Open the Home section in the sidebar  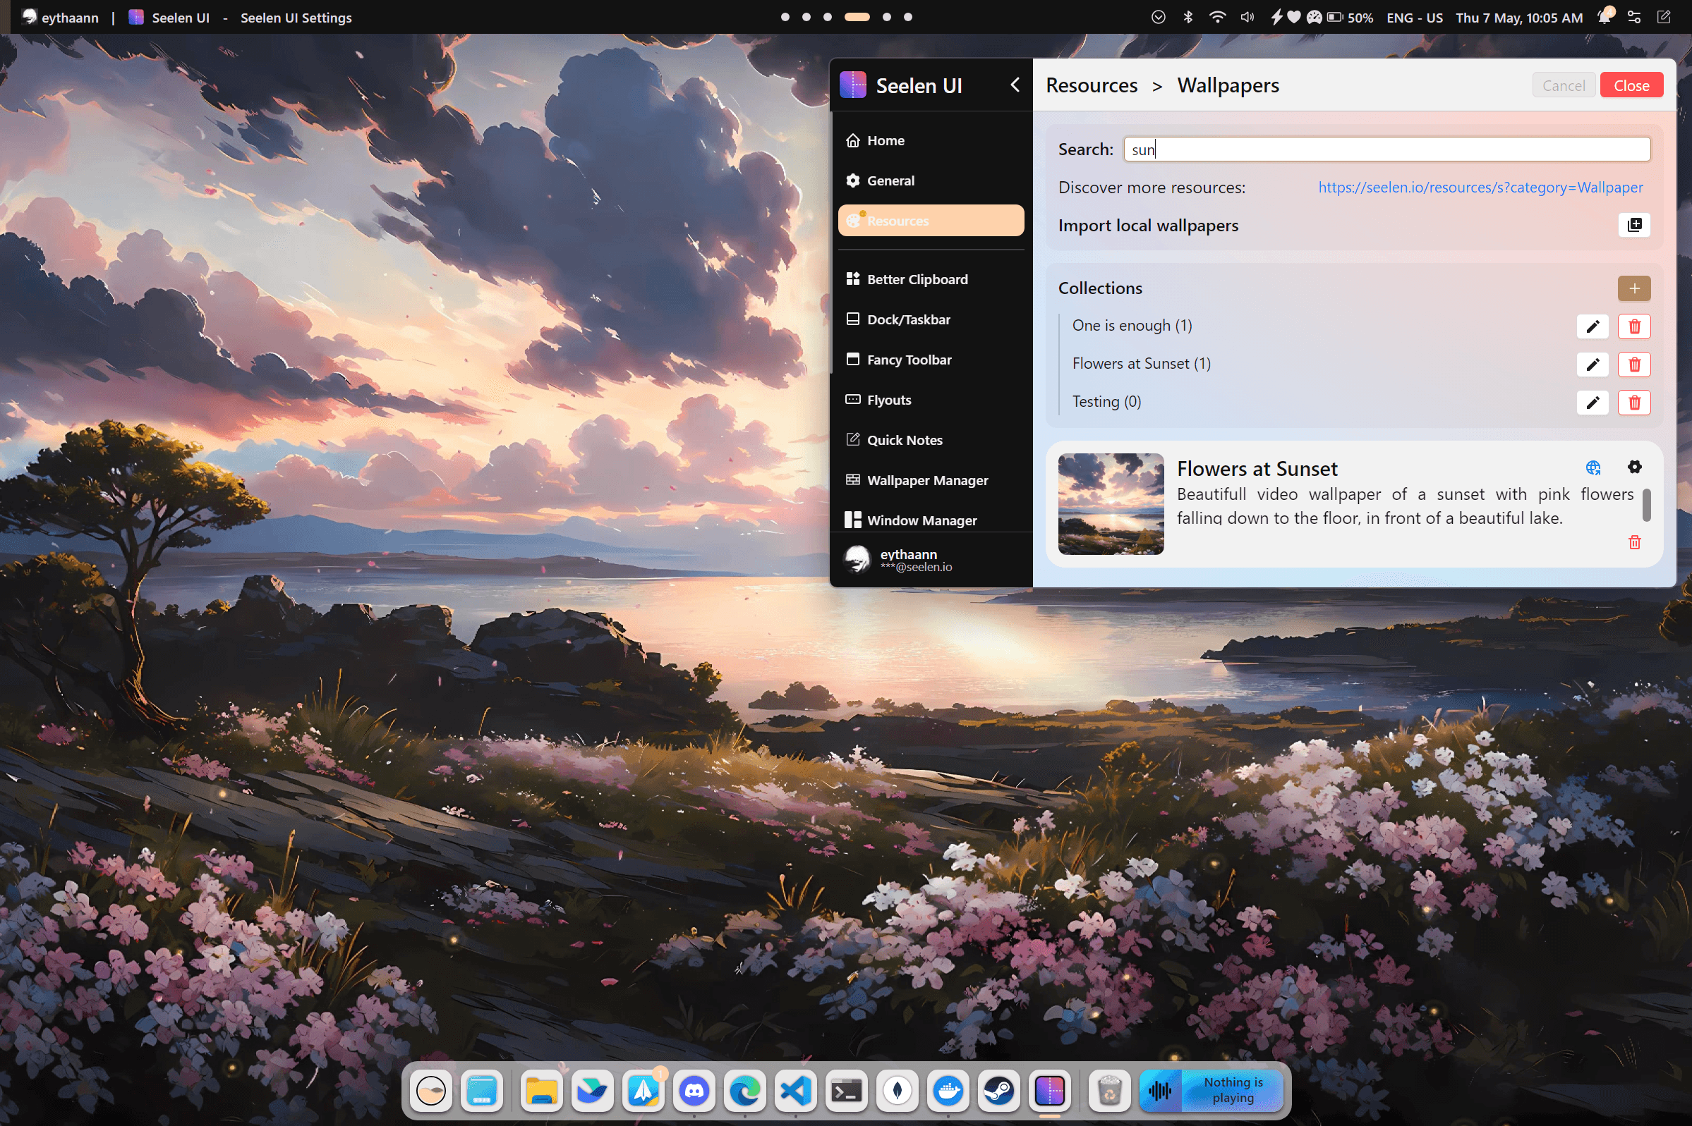pos(931,140)
